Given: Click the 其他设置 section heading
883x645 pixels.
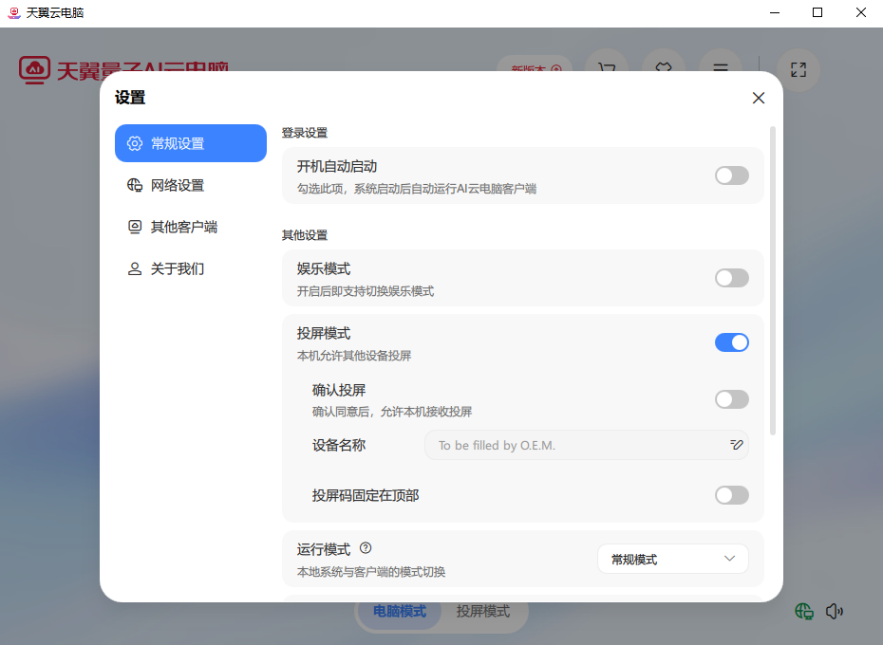Looking at the screenshot, I should point(305,235).
